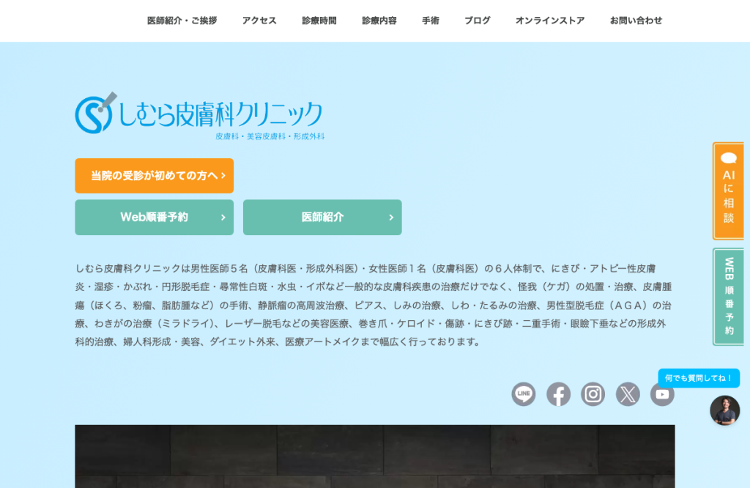Image resolution: width=750 pixels, height=488 pixels.
Task: Click the しむら皮膚科クリニック logo
Action: pos(200,117)
